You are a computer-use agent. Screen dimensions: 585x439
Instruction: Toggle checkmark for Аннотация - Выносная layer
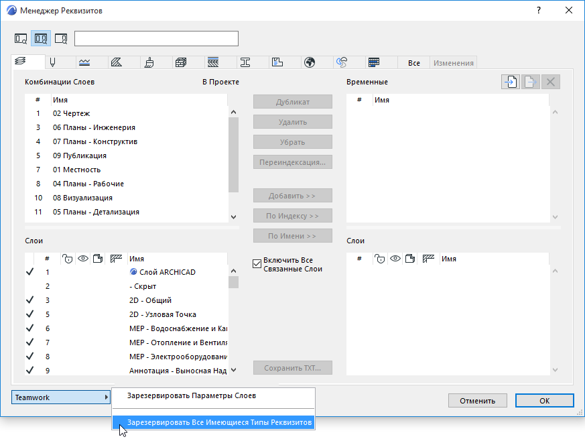[30, 371]
